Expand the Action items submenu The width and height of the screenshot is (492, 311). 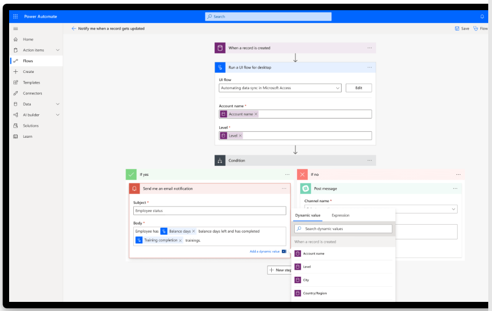point(57,50)
